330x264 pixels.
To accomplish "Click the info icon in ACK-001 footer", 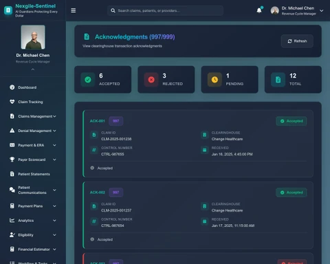I will coord(92,168).
